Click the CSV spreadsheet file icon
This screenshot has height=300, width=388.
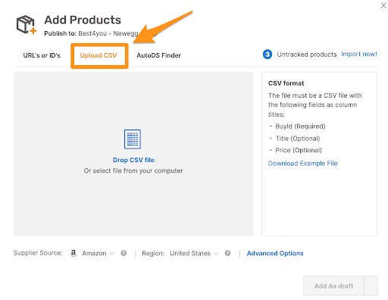pyautogui.click(x=133, y=139)
